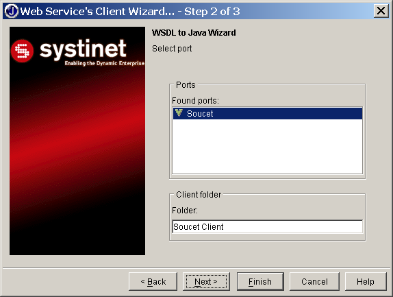Return to previous step with Back

(153, 282)
